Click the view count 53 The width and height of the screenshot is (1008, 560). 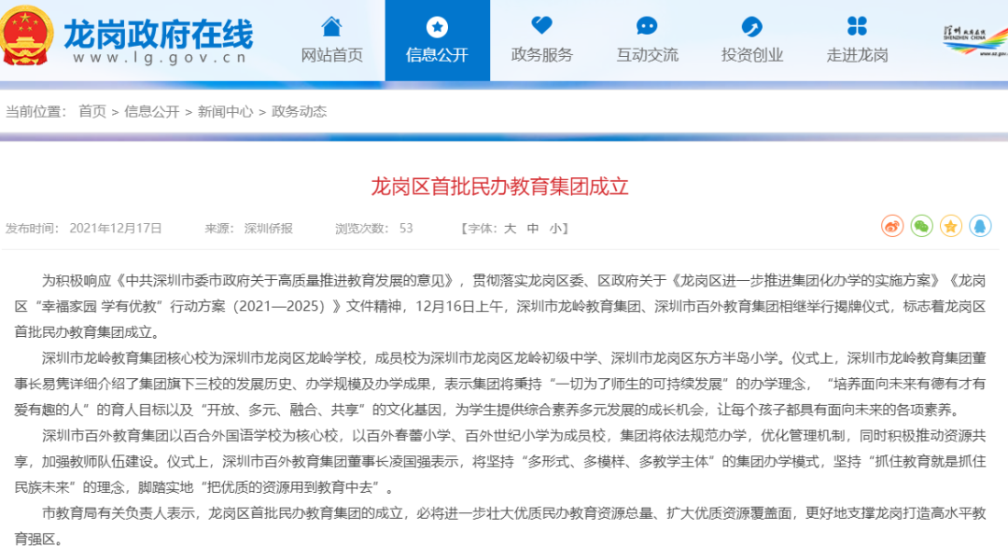pyautogui.click(x=406, y=229)
